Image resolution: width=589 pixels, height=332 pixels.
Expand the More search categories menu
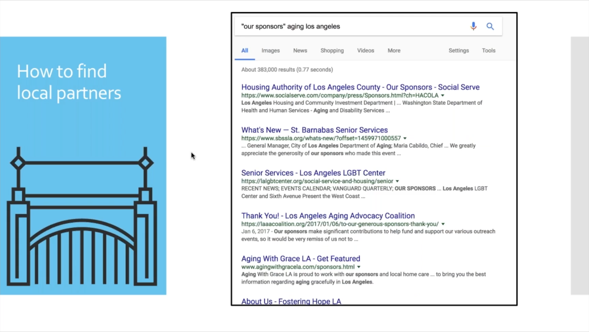(394, 50)
